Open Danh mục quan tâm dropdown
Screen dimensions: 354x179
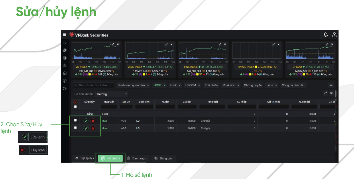133,85
